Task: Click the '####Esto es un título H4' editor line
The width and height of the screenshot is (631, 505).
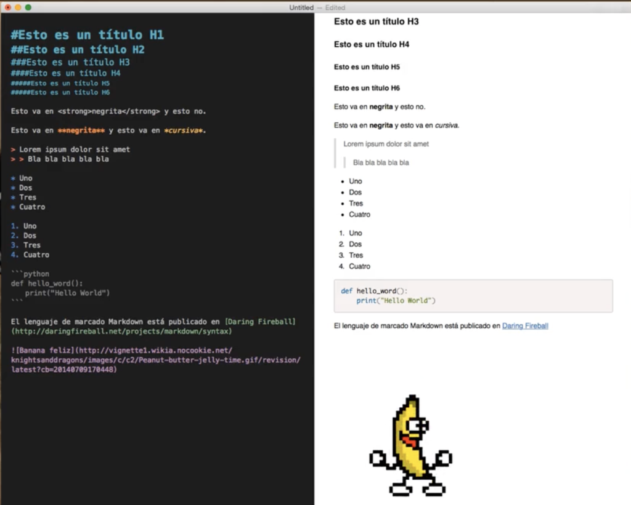Action: coord(65,73)
